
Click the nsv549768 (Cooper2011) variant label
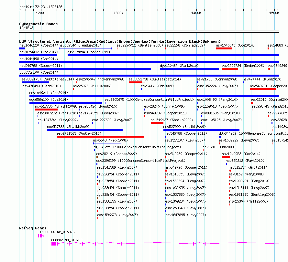click(x=41, y=66)
